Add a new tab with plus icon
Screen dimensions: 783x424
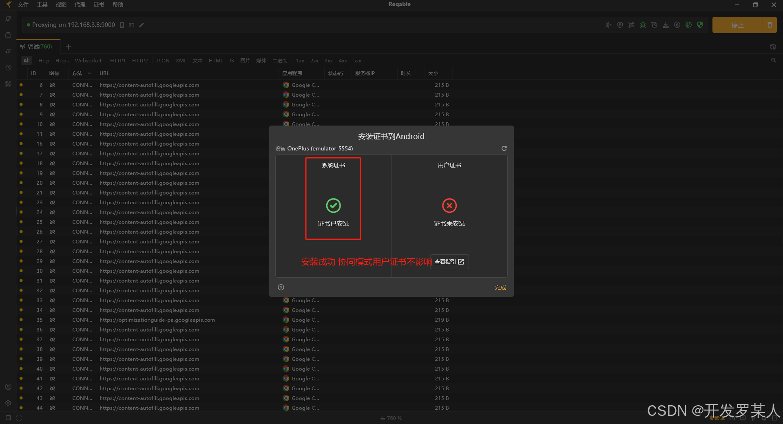tap(69, 47)
